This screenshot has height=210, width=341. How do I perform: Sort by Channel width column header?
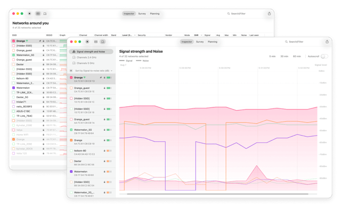(x=101, y=35)
